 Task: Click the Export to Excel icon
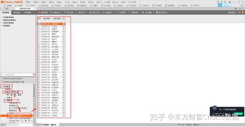click(x=157, y=12)
